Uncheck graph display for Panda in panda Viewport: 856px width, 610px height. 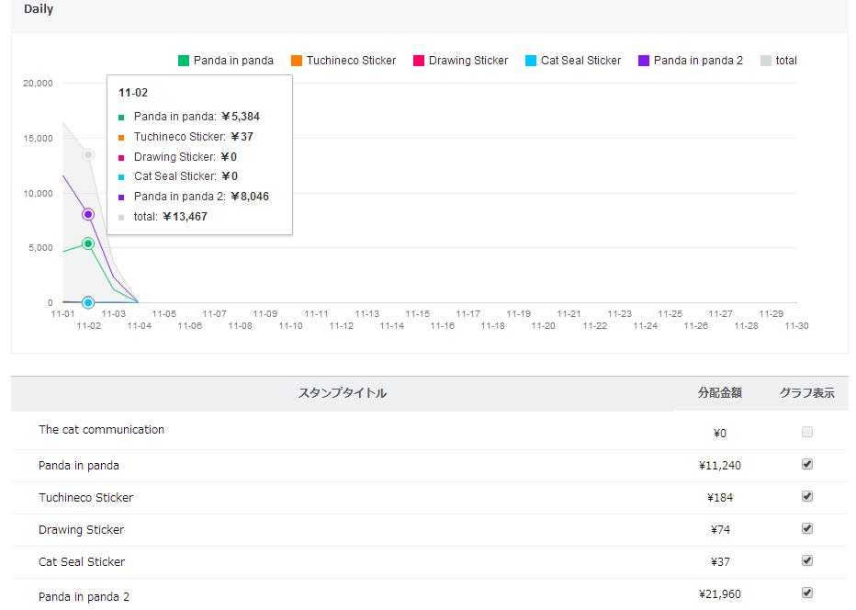pyautogui.click(x=807, y=464)
